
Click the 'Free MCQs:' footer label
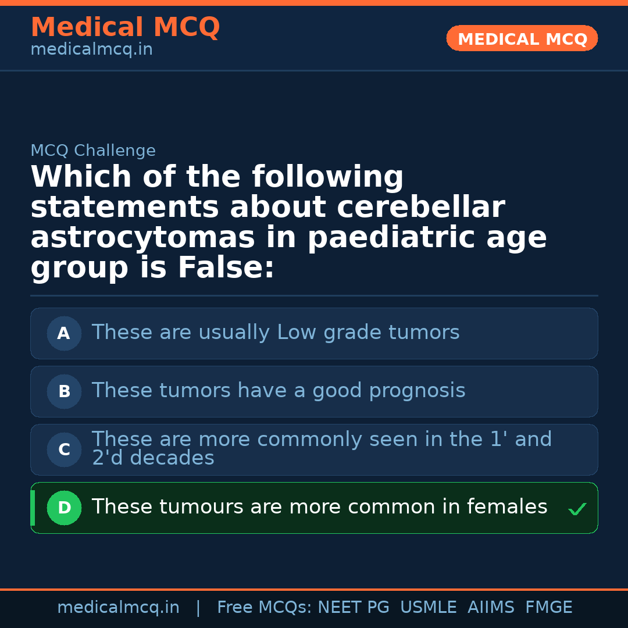[265, 608]
